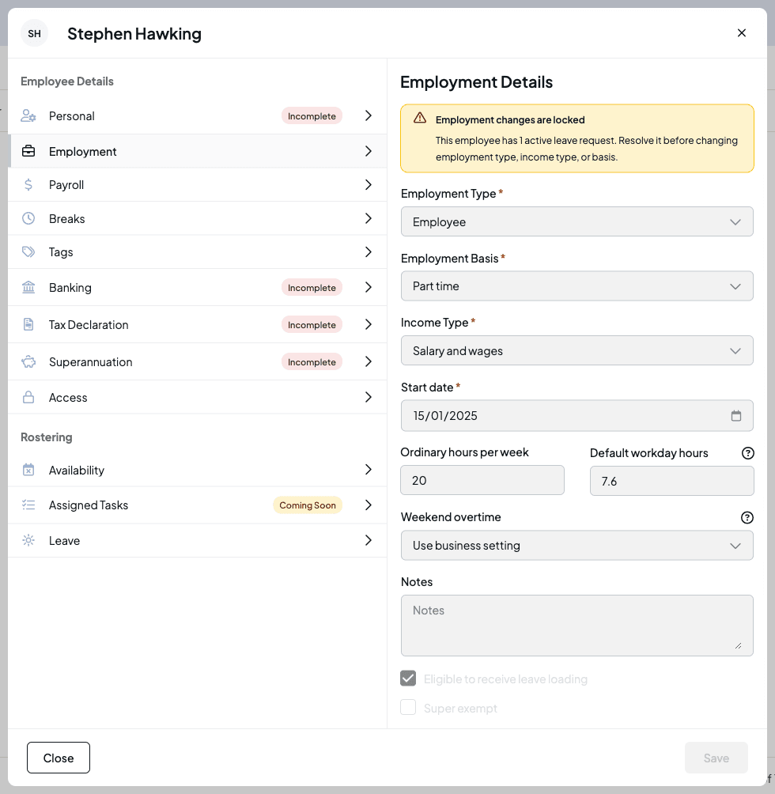Click the Notes resize handle
This screenshot has height=794, width=775.
pyautogui.click(x=738, y=645)
